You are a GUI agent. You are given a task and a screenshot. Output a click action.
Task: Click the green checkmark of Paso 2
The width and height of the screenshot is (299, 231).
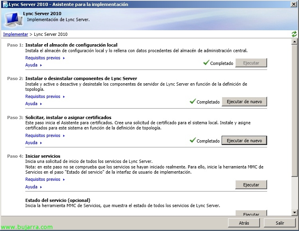click(193, 101)
